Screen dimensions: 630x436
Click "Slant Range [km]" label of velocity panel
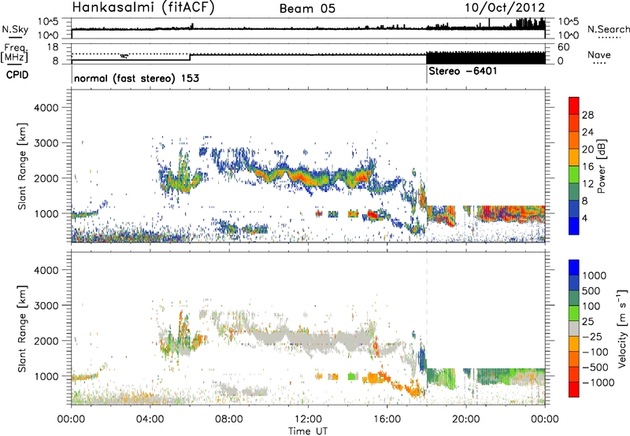point(22,329)
